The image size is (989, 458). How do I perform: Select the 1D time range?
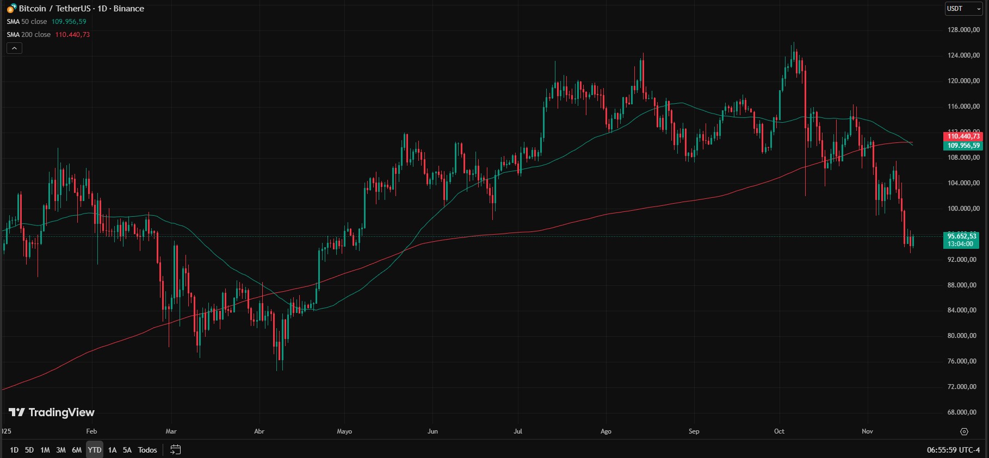coord(14,450)
